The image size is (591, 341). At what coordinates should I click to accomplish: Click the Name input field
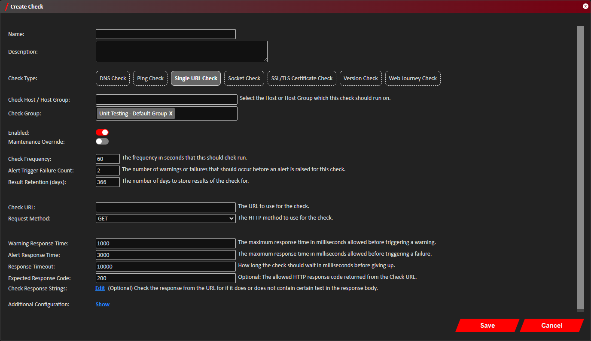166,34
